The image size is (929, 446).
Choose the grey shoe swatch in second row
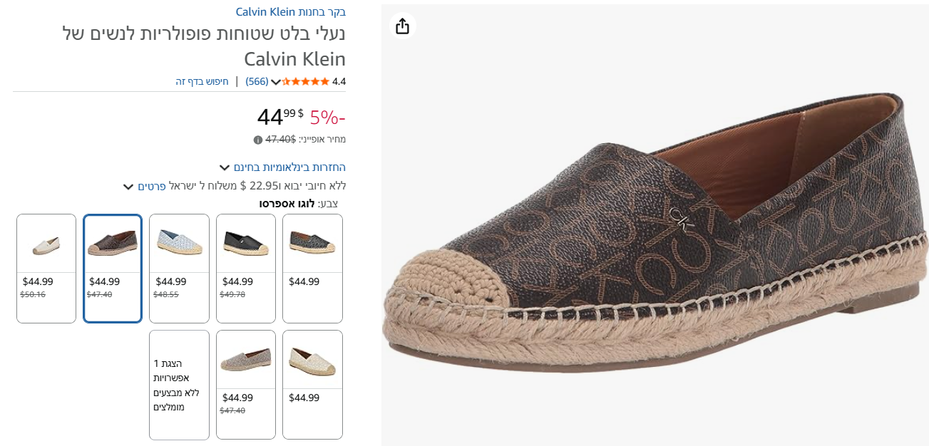pos(246,384)
